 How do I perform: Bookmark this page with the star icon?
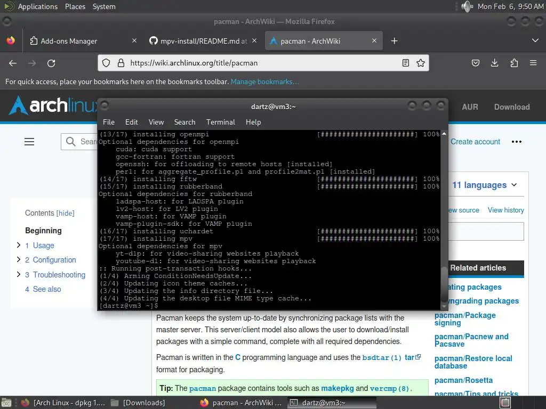421,63
